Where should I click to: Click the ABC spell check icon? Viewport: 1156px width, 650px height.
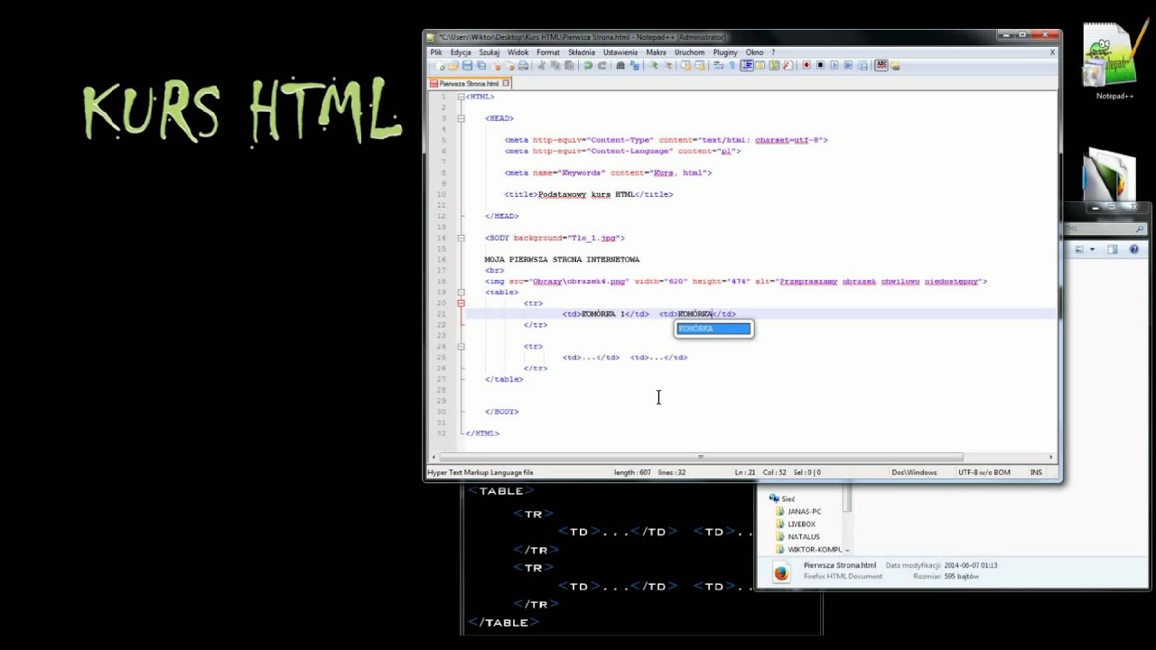881,65
